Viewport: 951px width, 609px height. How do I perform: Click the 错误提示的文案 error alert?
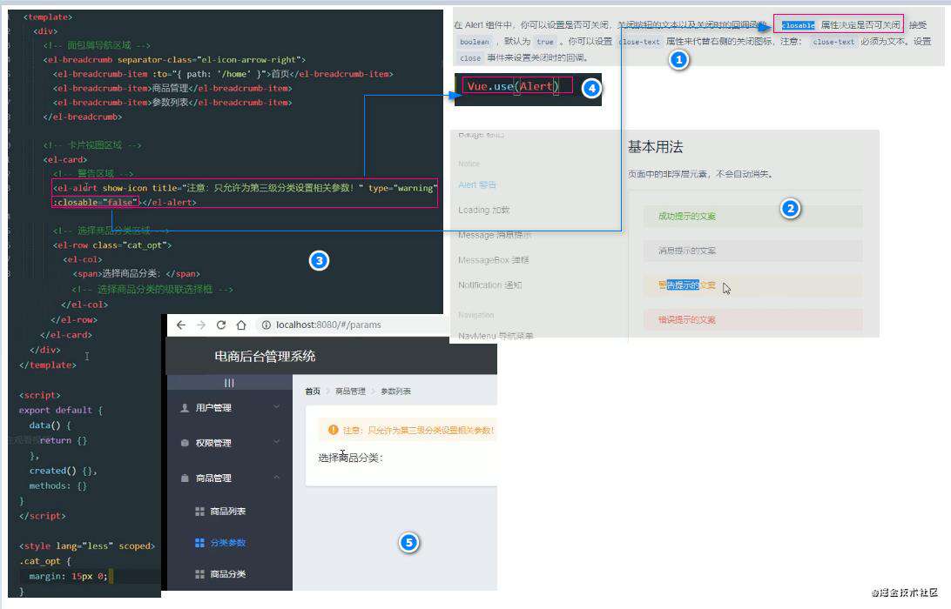752,319
